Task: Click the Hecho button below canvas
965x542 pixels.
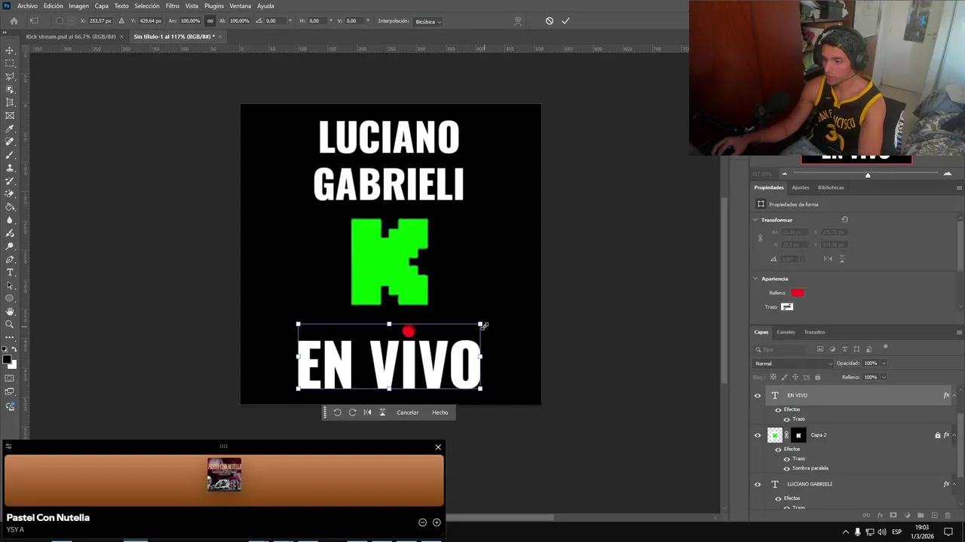Action: 440,413
